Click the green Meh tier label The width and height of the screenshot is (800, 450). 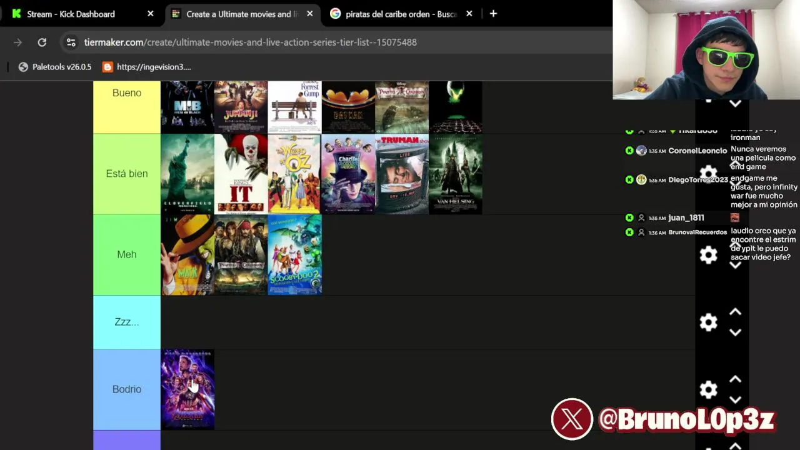pyautogui.click(x=127, y=254)
